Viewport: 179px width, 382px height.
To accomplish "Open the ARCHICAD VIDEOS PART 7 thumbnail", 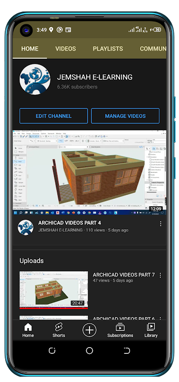I will point(54,290).
